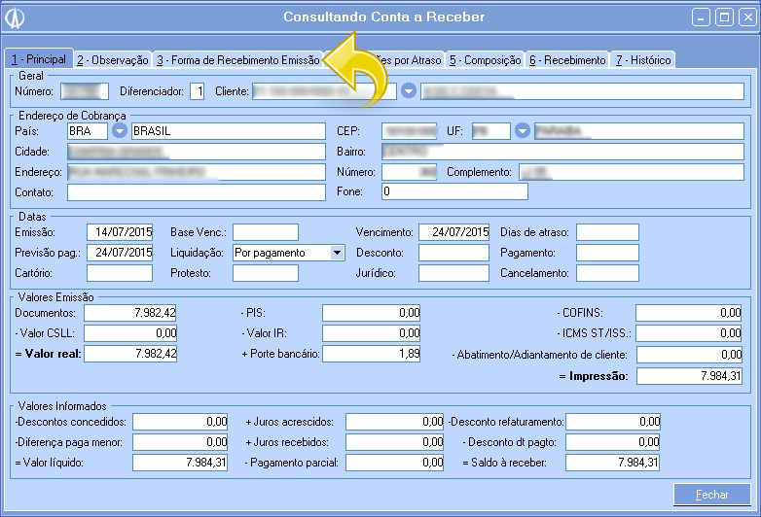
Task: Switch to the 2 - Observação tab
Action: click(x=113, y=60)
